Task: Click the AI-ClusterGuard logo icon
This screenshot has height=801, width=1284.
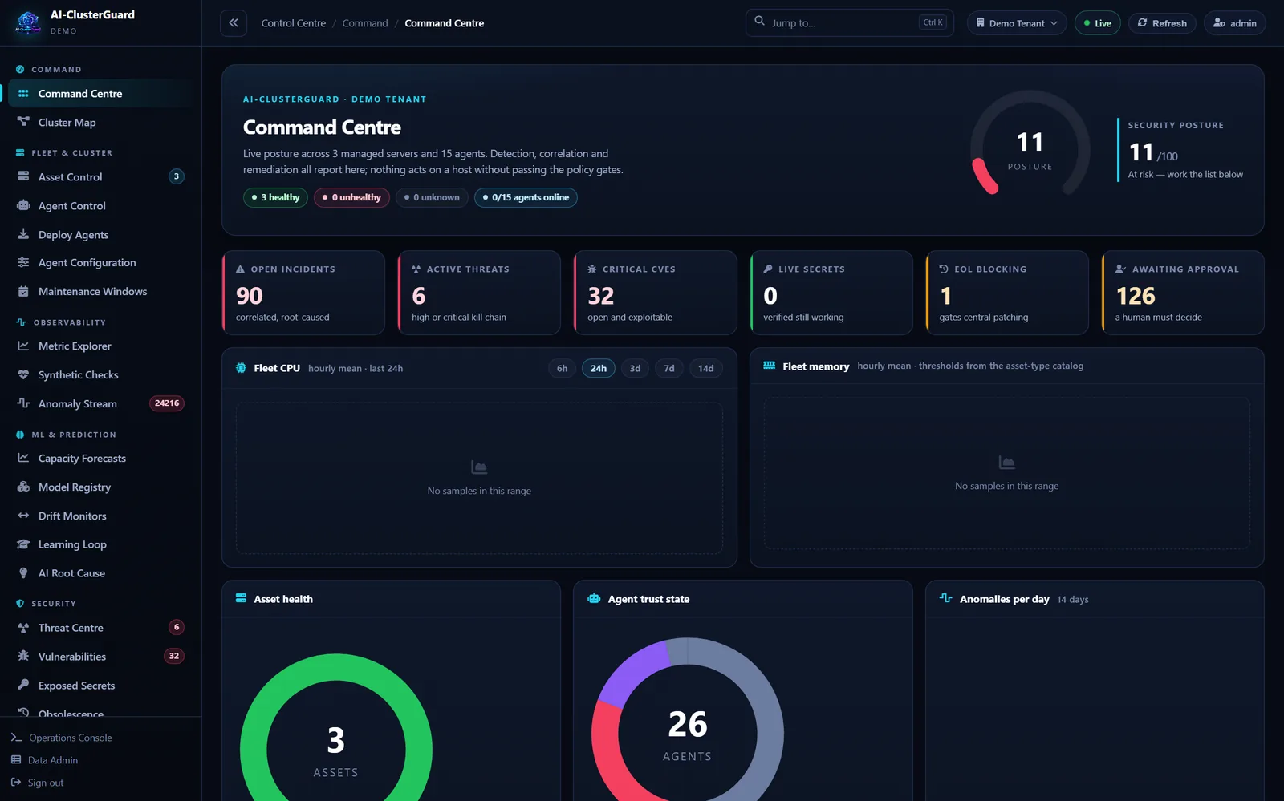Action: click(28, 22)
